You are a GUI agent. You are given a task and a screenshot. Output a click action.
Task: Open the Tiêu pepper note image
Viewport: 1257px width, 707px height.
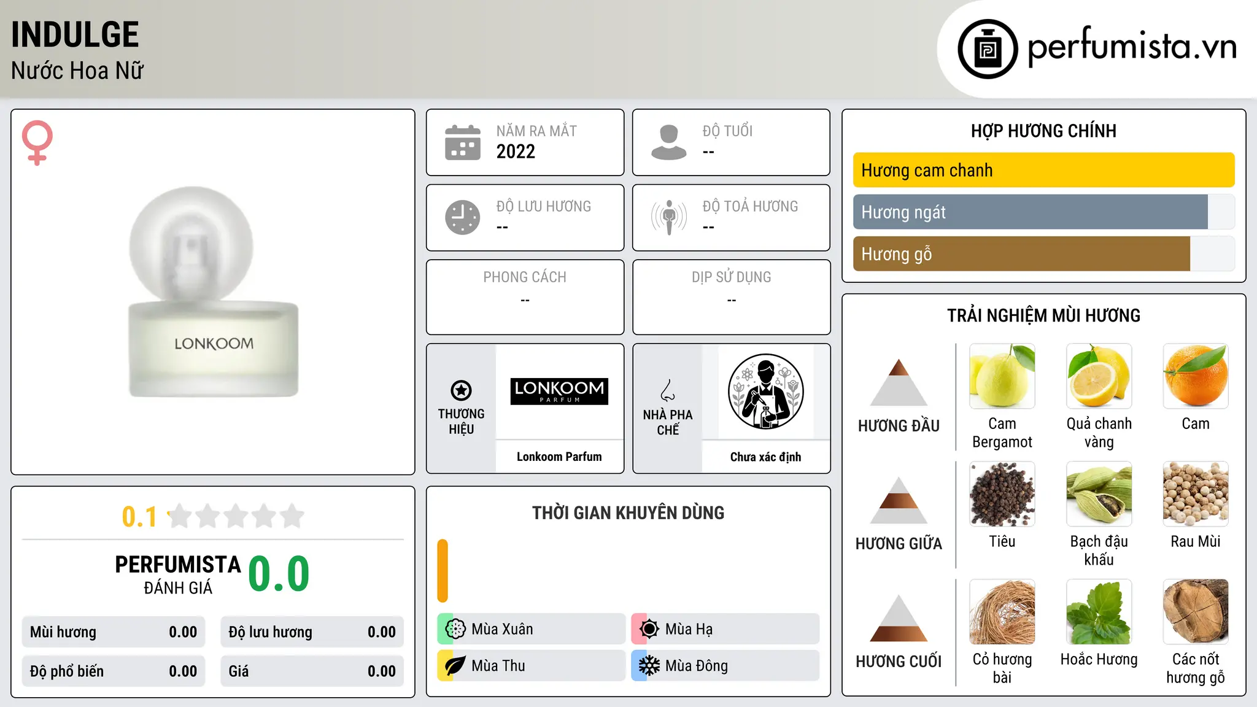click(1002, 494)
